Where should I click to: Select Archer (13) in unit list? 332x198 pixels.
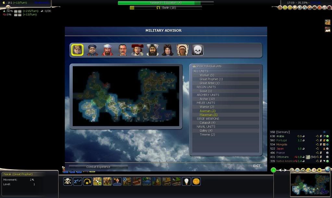(207, 99)
